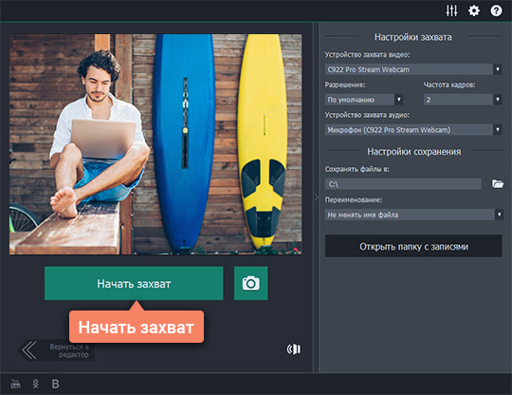Viewport: 512px width, 395px height.
Task: Click the webcam preview image
Action: [x=155, y=144]
